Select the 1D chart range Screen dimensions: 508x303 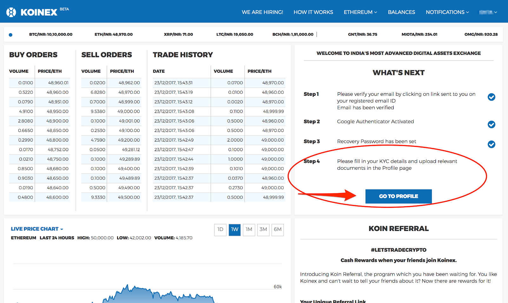(x=220, y=229)
